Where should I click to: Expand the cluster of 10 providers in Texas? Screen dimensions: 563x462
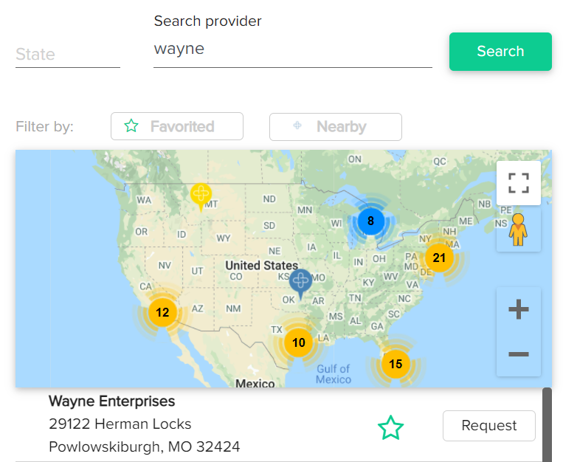[298, 342]
